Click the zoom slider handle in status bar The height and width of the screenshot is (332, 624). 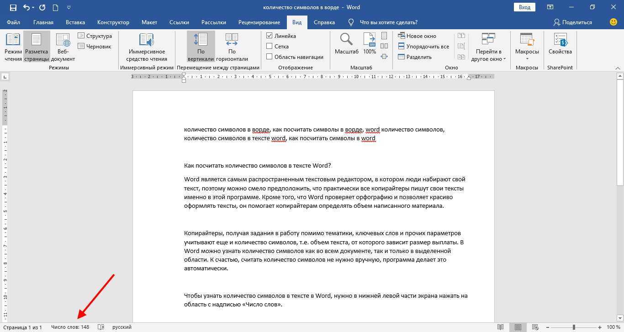pos(574,327)
